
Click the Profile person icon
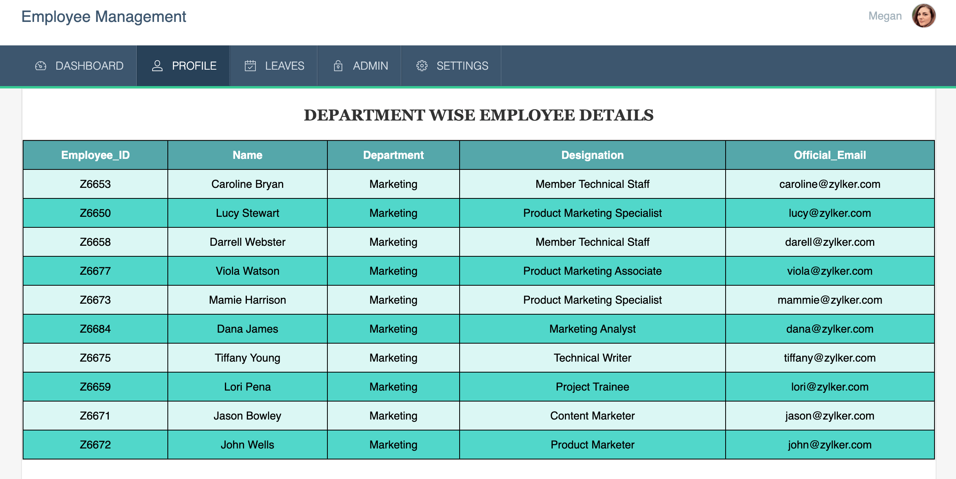coord(157,66)
